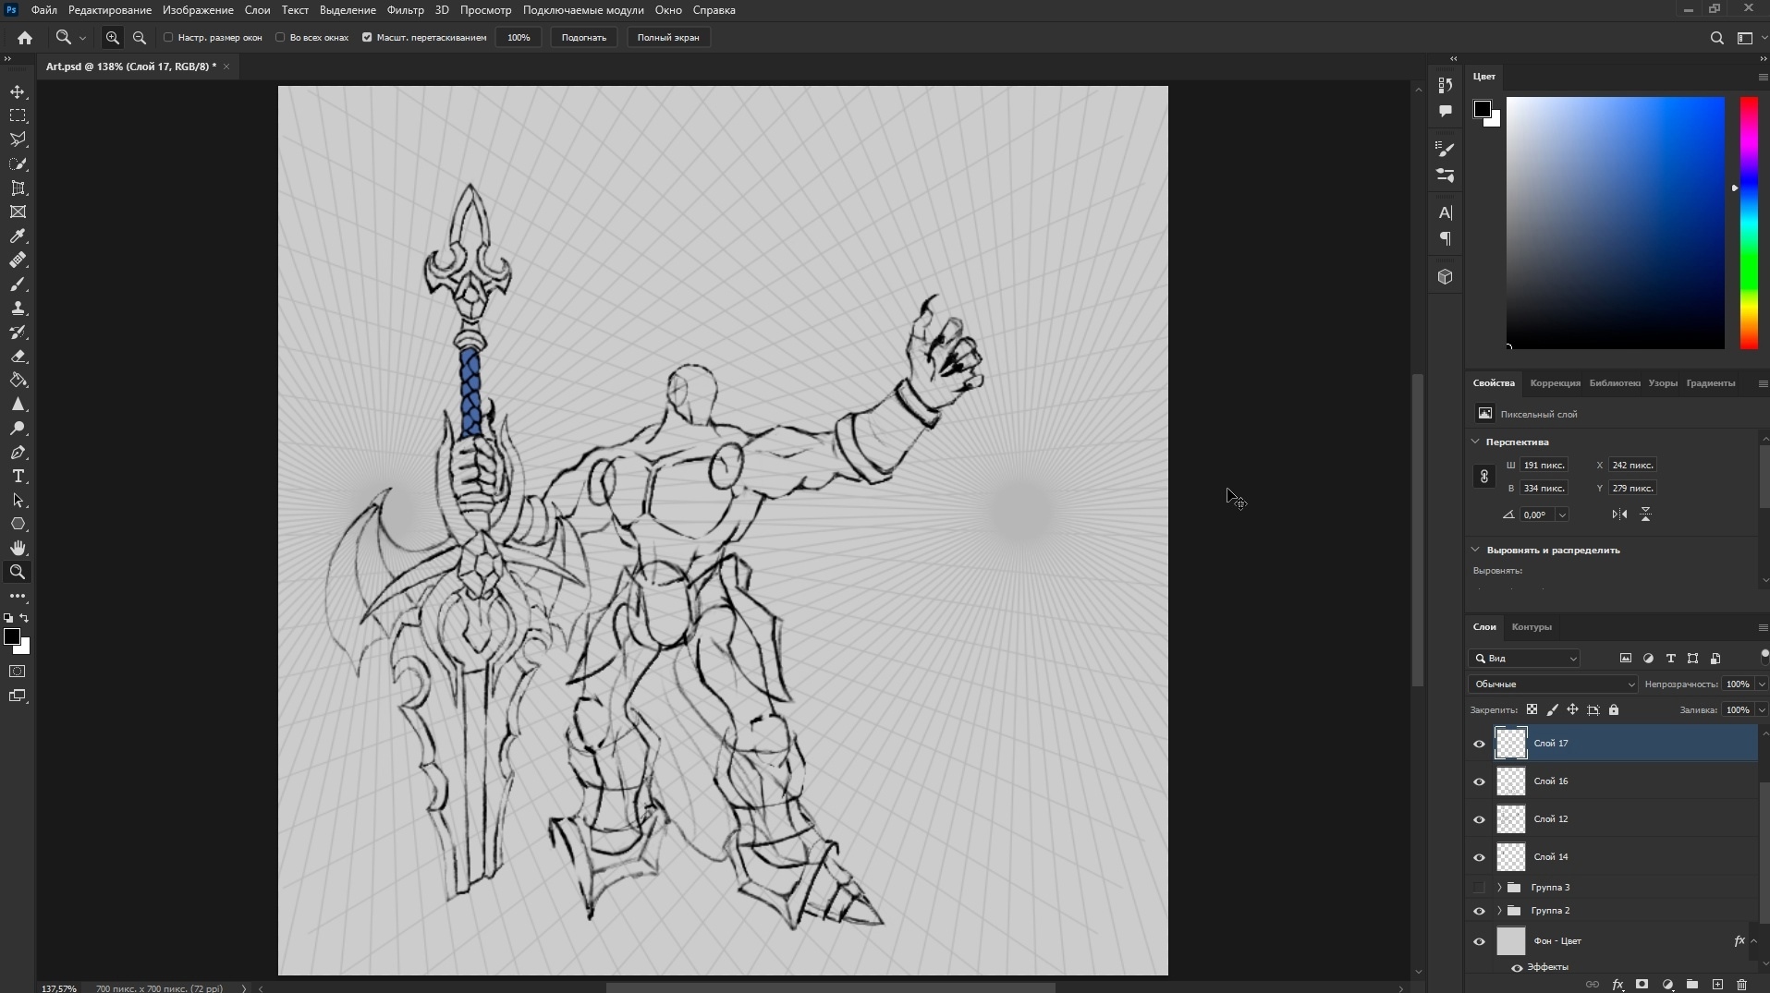Viewport: 1770px width, 993px height.
Task: Select the Path Selection tool
Action: point(18,500)
